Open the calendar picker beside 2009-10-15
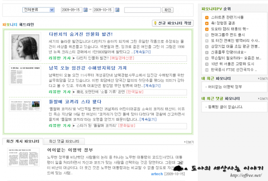268x181 pixels. 117,10
